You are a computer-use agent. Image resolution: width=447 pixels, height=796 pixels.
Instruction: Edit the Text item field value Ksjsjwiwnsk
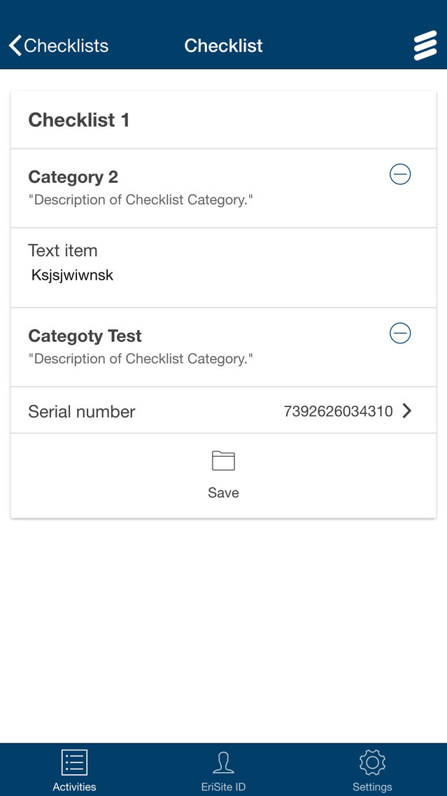(x=72, y=275)
